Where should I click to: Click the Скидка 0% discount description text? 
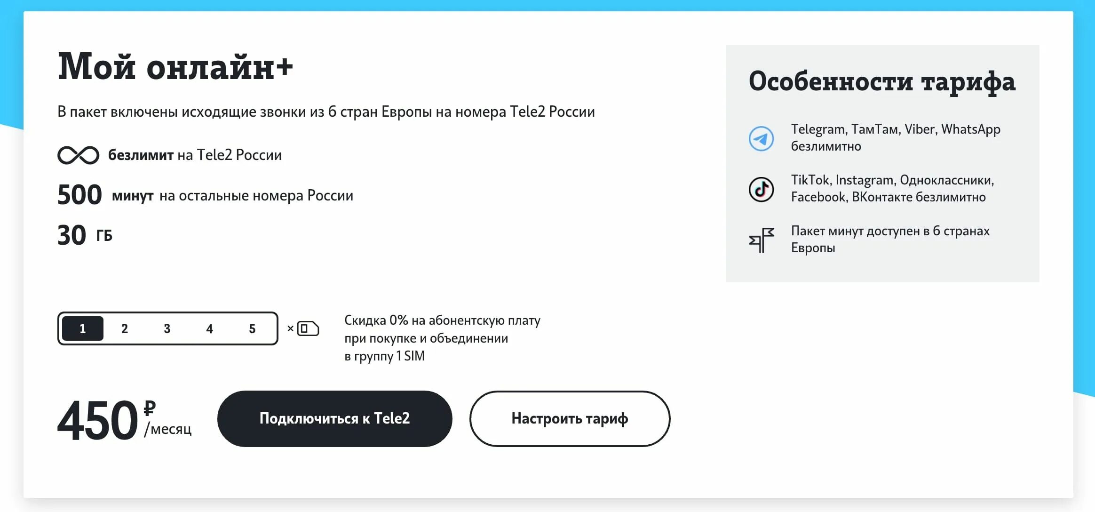click(442, 338)
